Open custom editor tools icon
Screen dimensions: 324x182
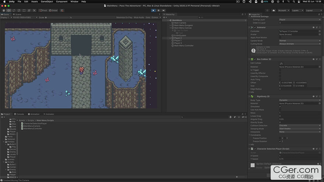click(34, 10)
